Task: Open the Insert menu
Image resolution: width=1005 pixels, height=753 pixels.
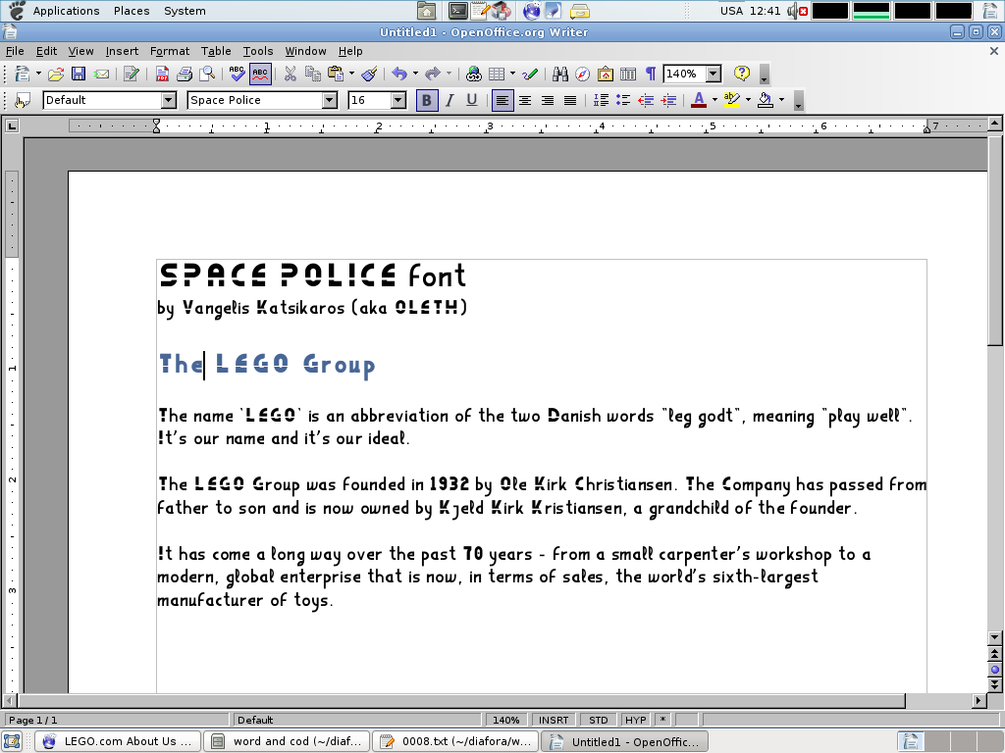Action: click(122, 51)
